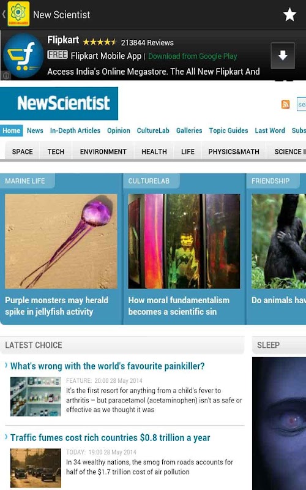
Task: Open 'Traffic fumes cost rich countries' headline
Action: pos(110,437)
